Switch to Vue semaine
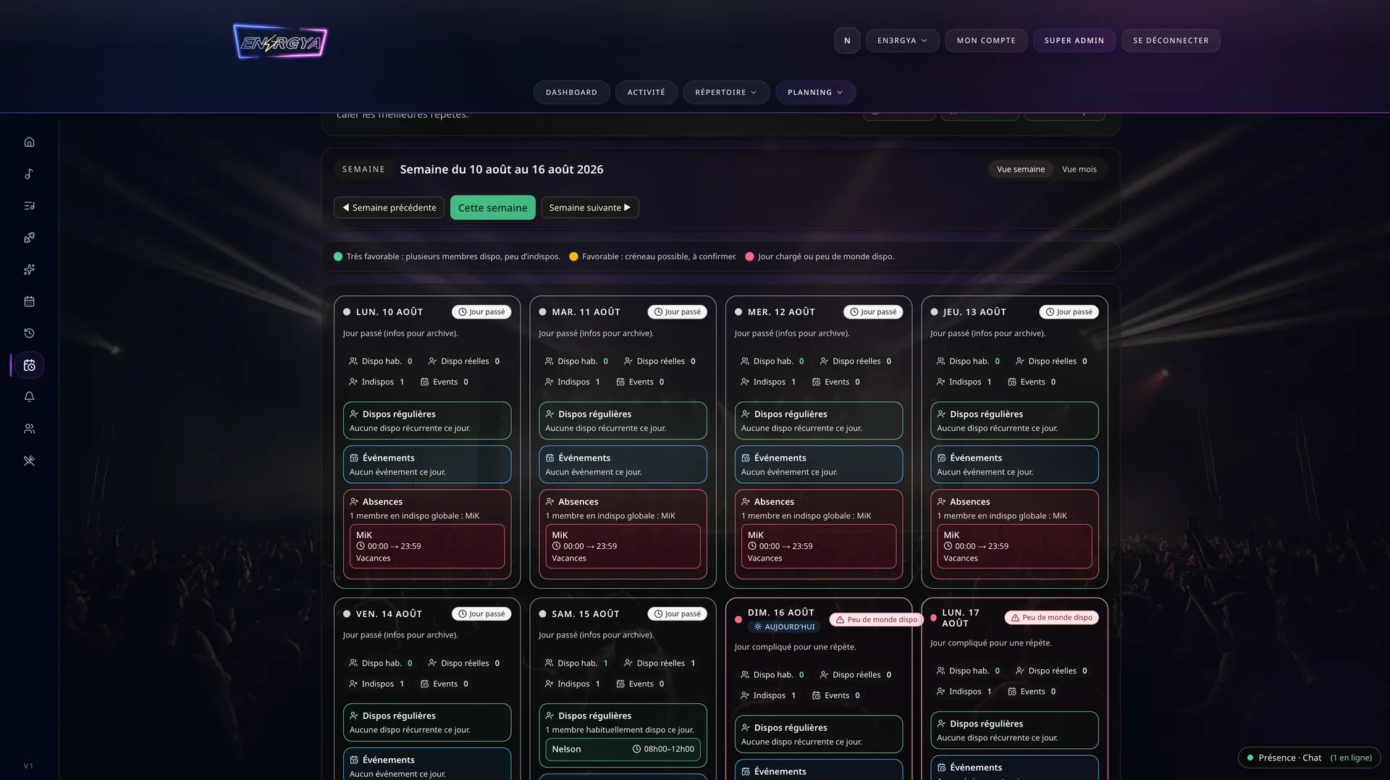The height and width of the screenshot is (780, 1390). tap(1021, 169)
